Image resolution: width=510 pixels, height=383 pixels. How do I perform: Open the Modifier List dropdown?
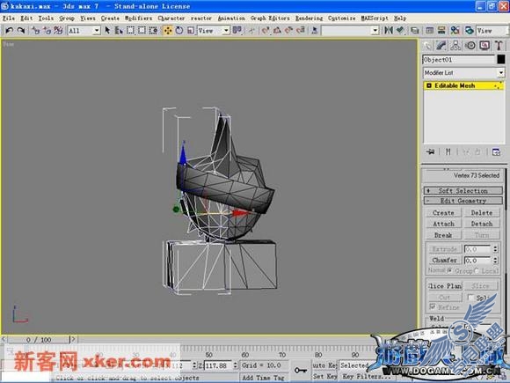tap(463, 72)
